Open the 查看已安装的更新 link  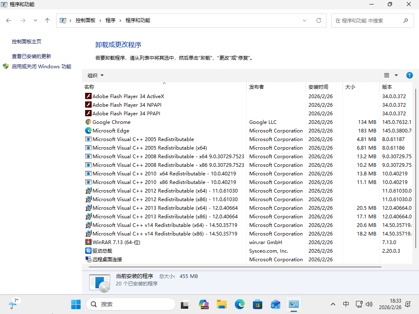pos(32,56)
